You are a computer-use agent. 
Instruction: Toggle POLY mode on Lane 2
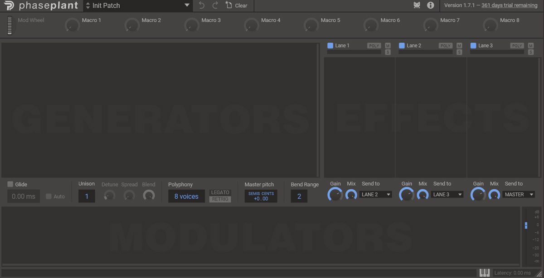[x=446, y=46]
